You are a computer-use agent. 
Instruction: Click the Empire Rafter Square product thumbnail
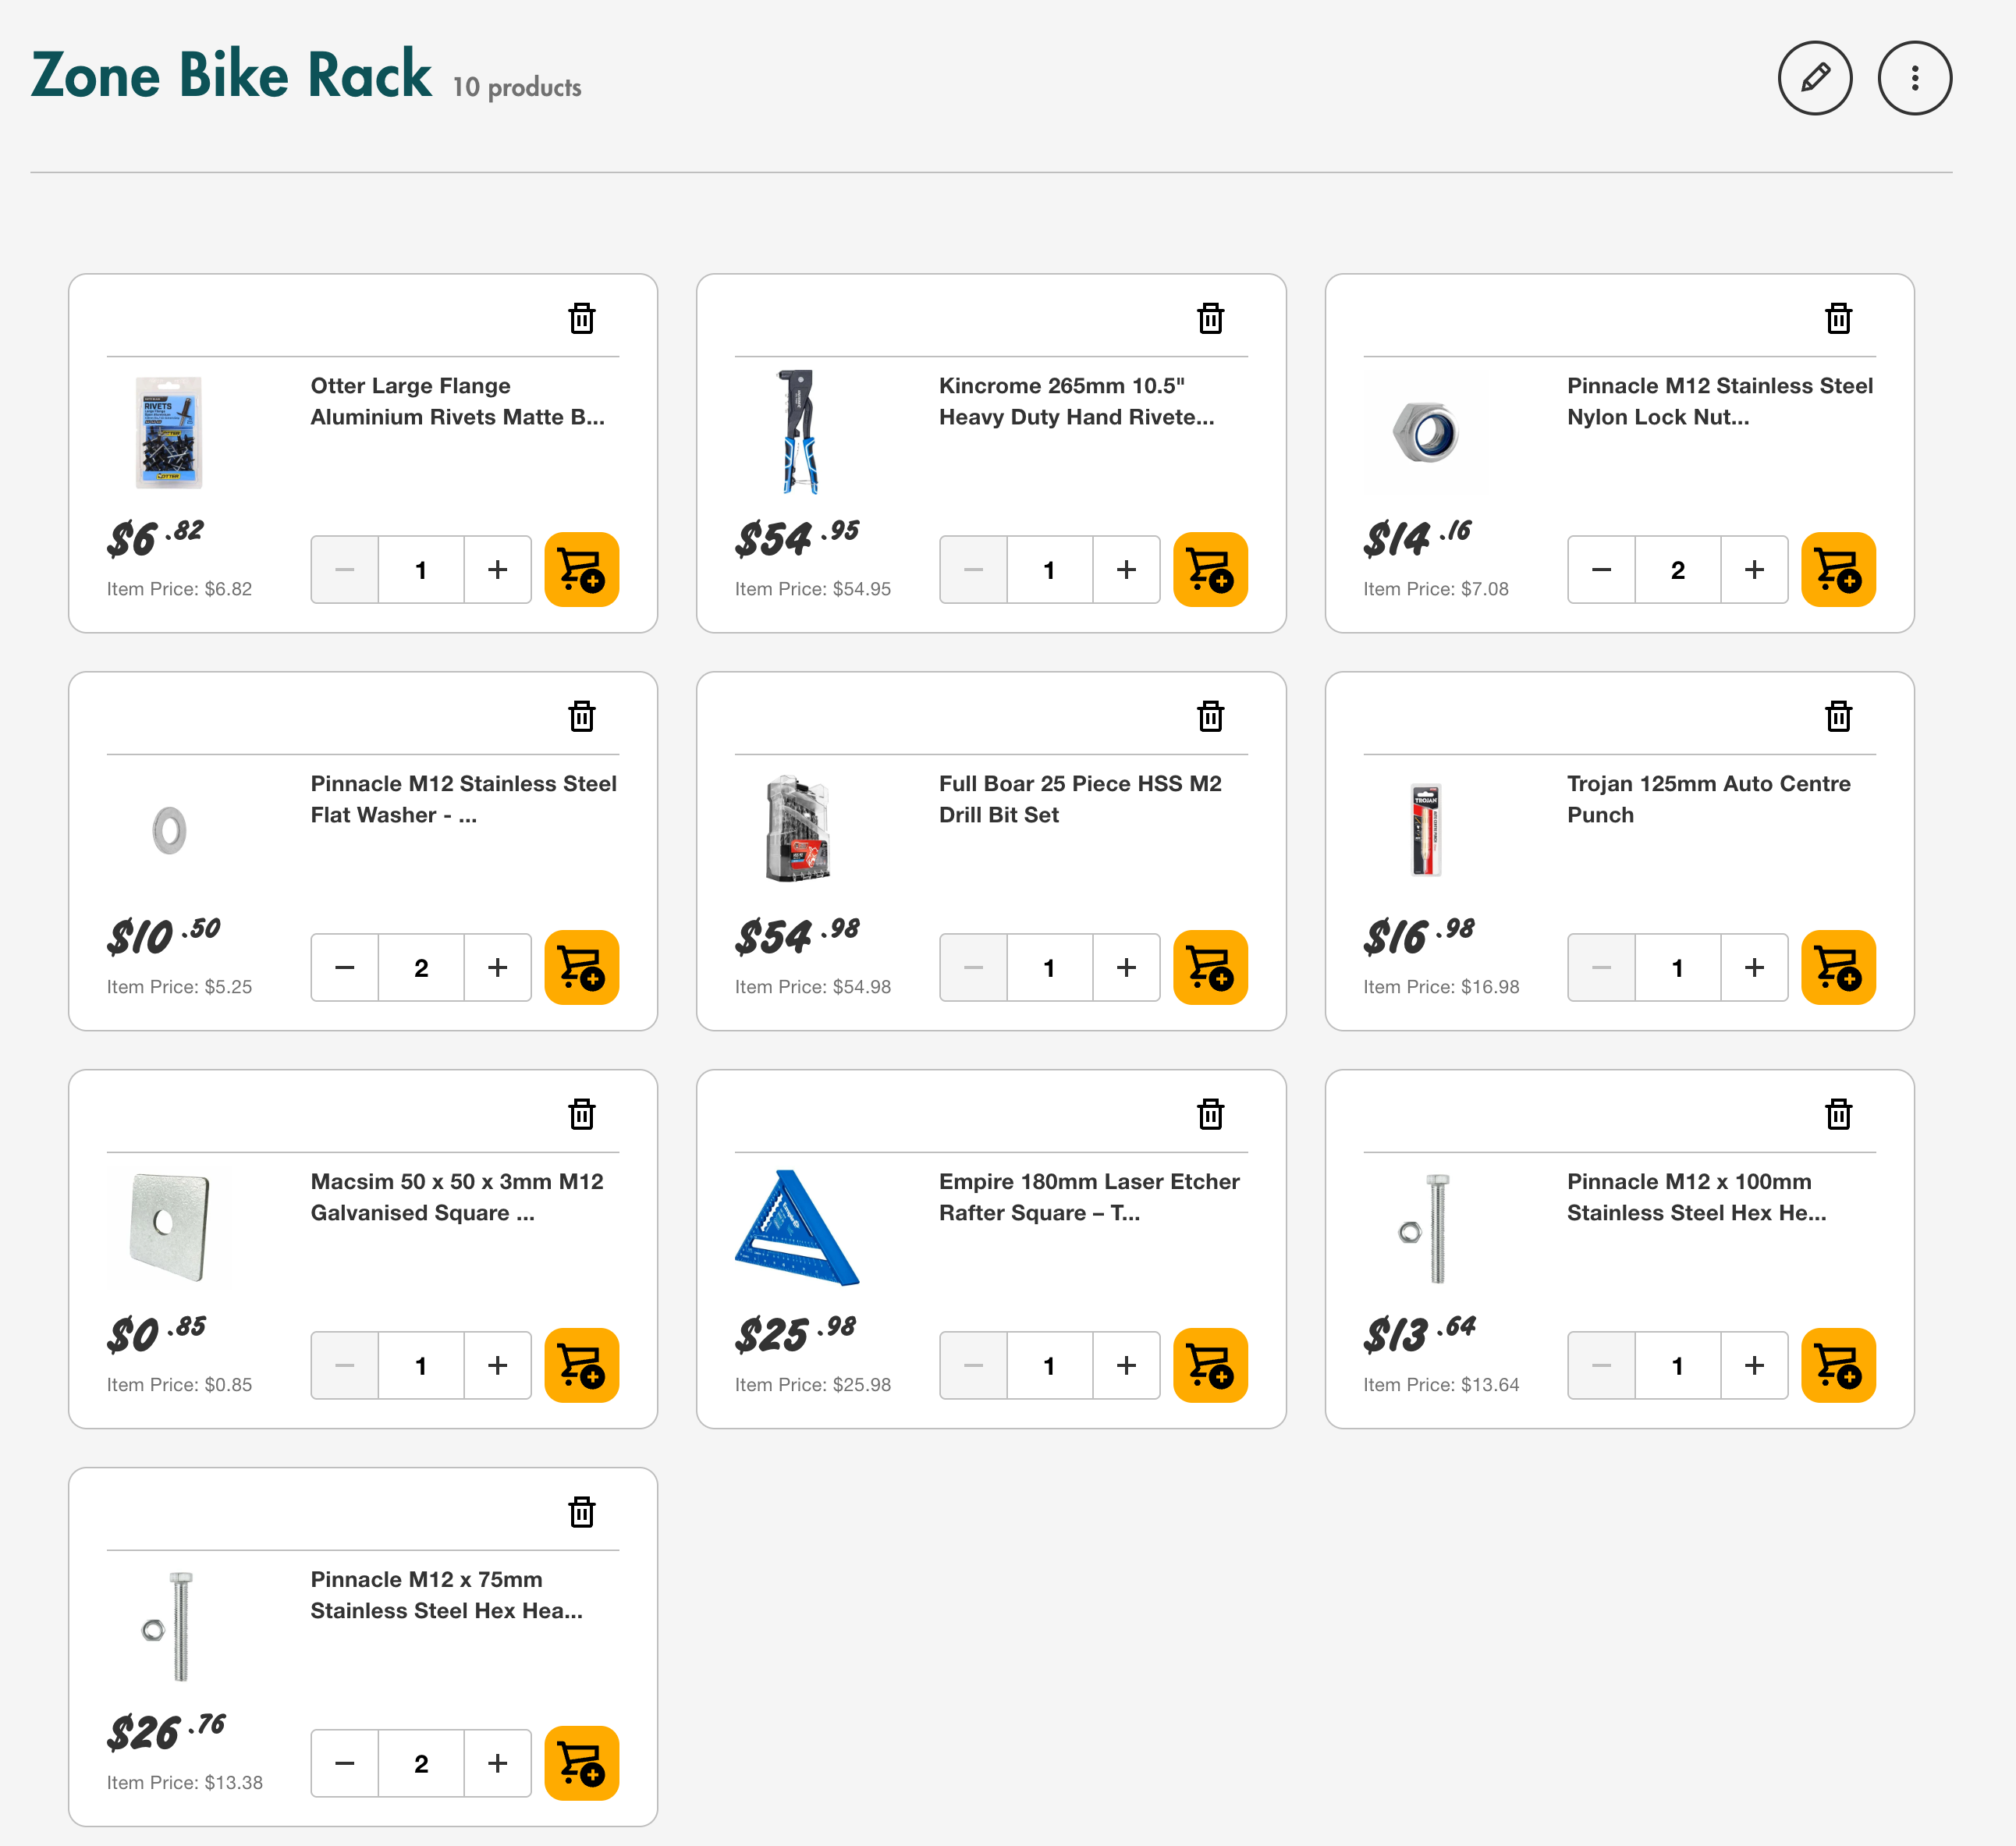[797, 1228]
